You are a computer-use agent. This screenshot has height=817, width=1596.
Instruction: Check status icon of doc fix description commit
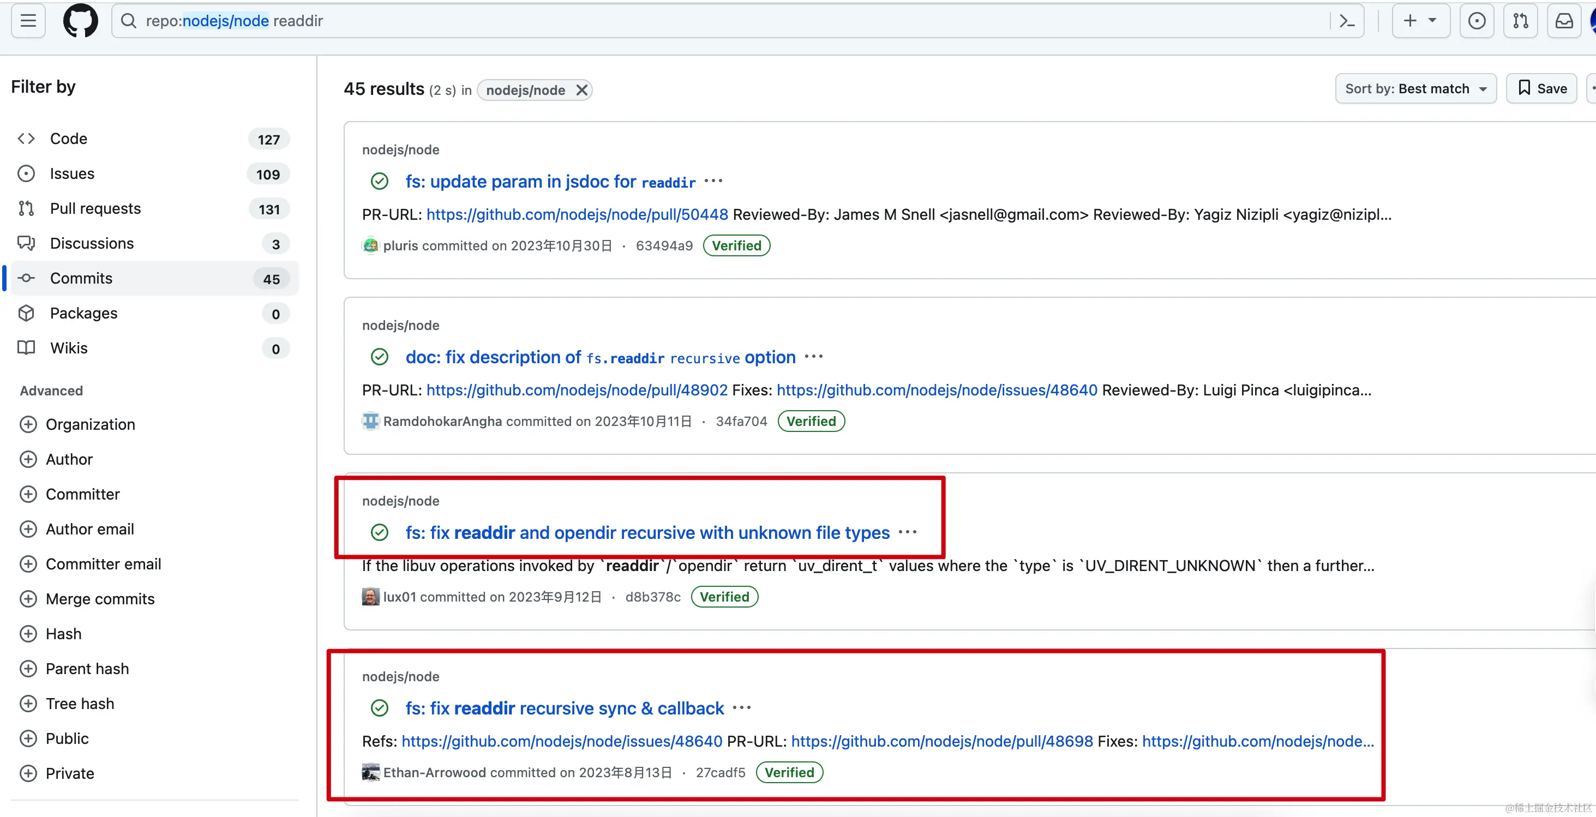coord(379,357)
